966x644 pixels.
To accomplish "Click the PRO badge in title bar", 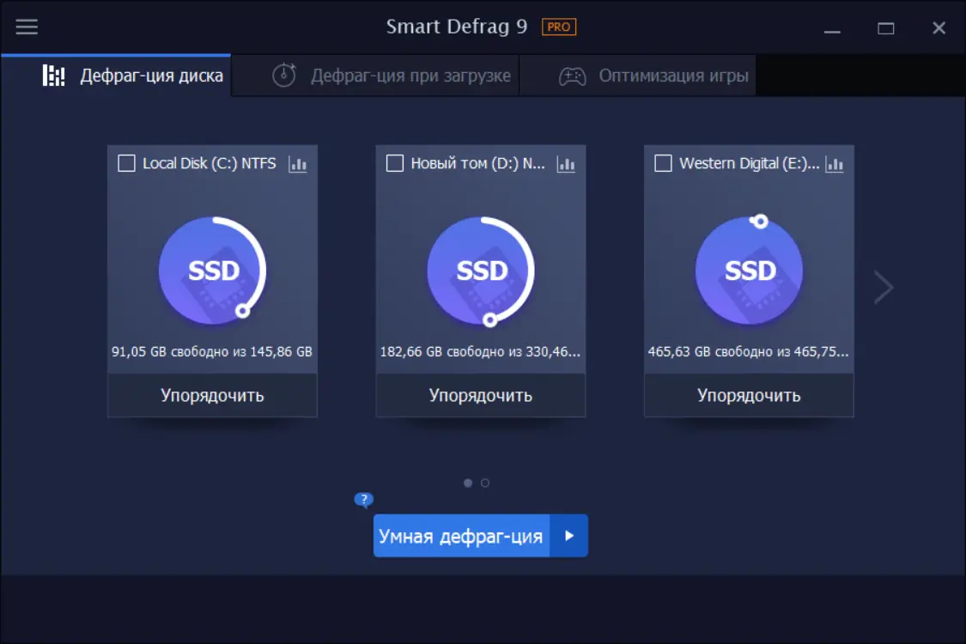I will 558,27.
